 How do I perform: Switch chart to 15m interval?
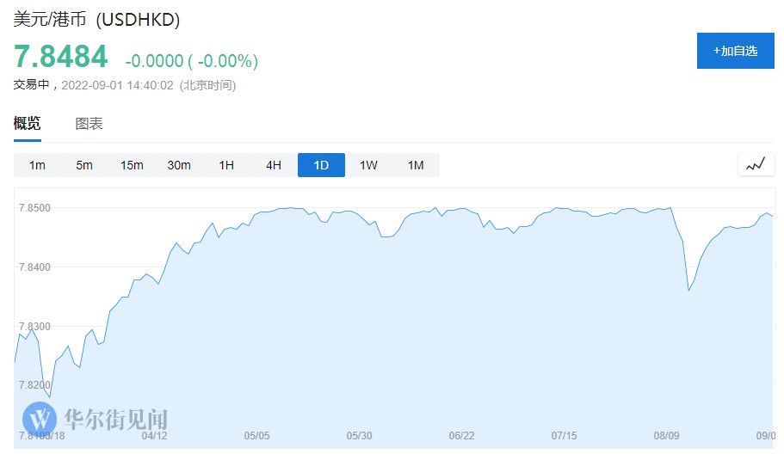(132, 165)
